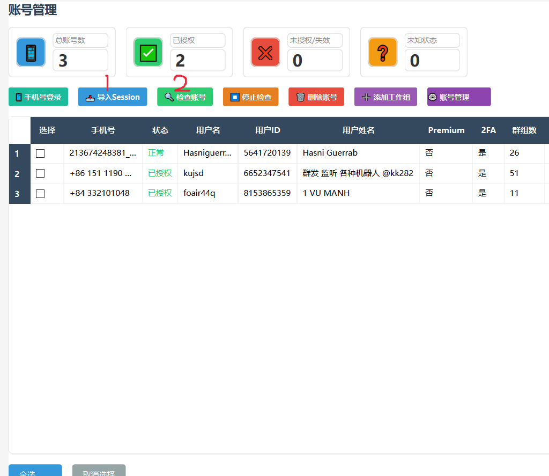
Task: Click the 状态 column header
Action: click(160, 130)
